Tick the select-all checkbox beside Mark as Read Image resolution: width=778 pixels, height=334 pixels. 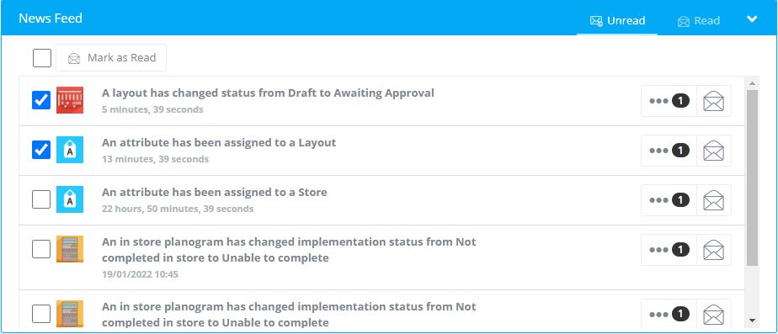42,58
